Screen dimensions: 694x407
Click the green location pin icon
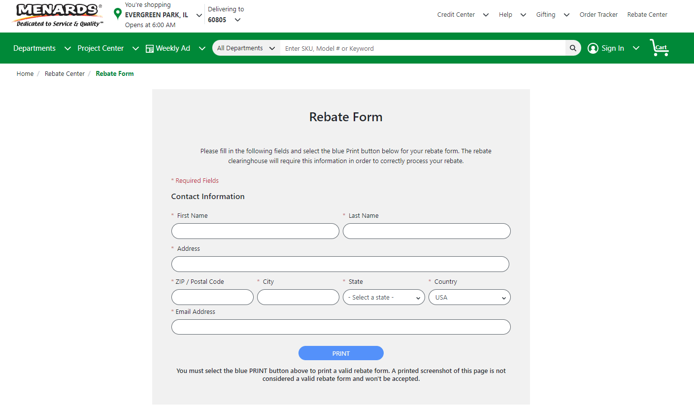pyautogui.click(x=118, y=14)
